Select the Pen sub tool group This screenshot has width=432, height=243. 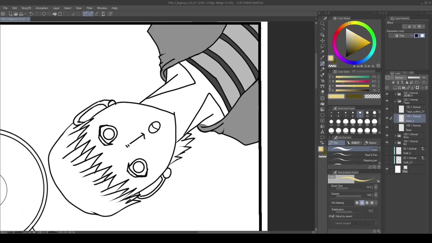click(x=336, y=143)
